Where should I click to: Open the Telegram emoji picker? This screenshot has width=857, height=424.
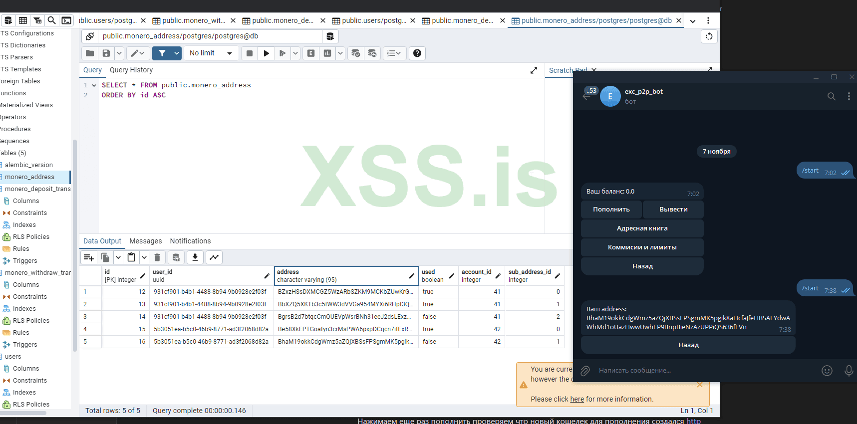click(827, 371)
